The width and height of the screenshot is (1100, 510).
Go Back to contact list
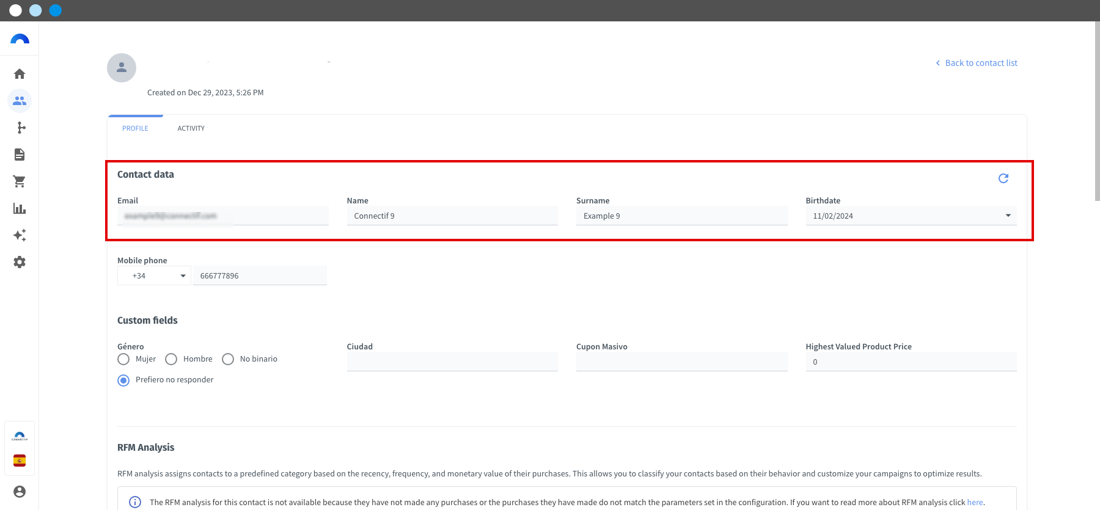coord(976,63)
